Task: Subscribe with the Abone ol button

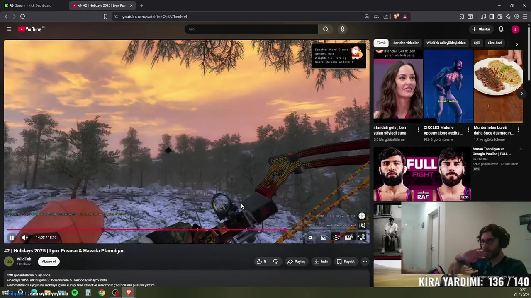Action: (49, 262)
